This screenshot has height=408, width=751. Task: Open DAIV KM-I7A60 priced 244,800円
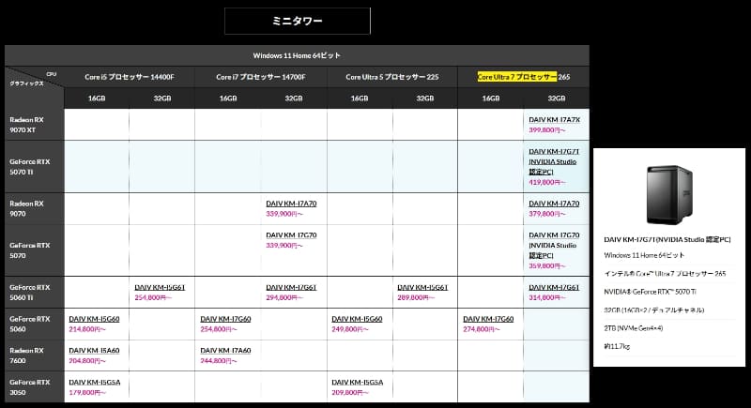pos(225,350)
